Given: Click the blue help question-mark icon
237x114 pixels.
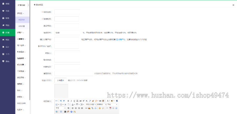Looking at the screenshot, I should pos(71,112).
